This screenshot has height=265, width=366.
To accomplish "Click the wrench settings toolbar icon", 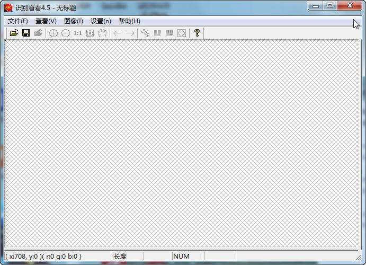I will 145,33.
